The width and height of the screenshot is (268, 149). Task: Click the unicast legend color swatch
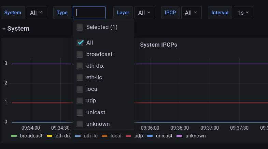click(x=150, y=136)
